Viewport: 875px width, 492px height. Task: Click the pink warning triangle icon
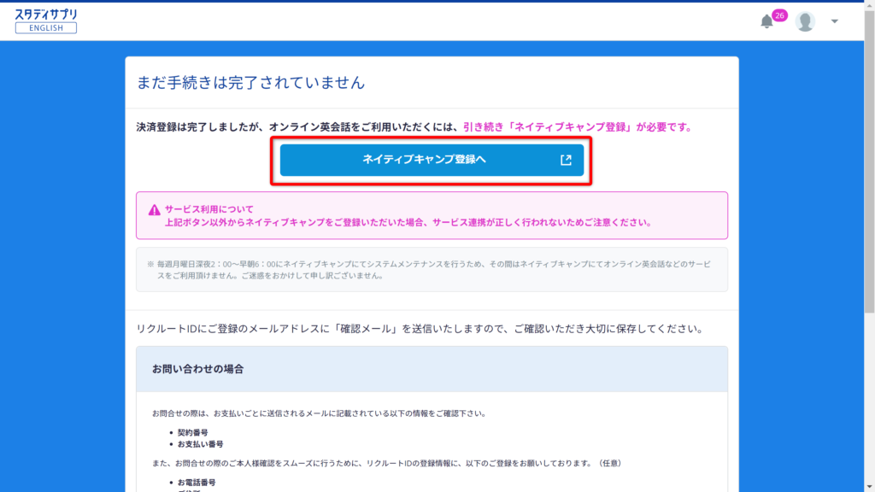(154, 210)
